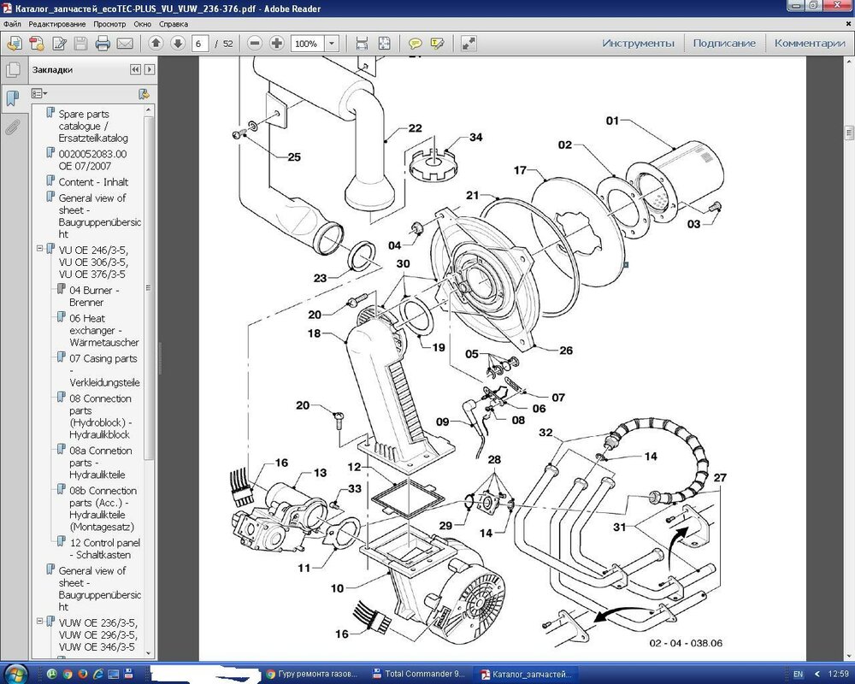Open the zoom percentage dropdown
The height and width of the screenshot is (684, 855).
click(x=332, y=43)
